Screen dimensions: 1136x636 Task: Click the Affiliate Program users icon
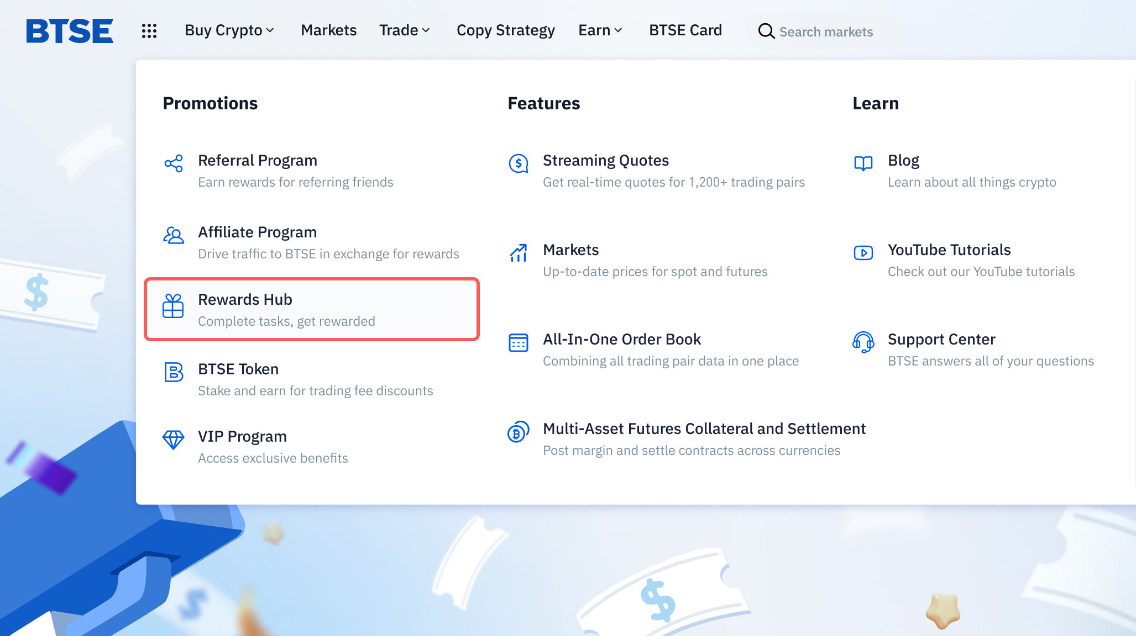[x=172, y=232]
